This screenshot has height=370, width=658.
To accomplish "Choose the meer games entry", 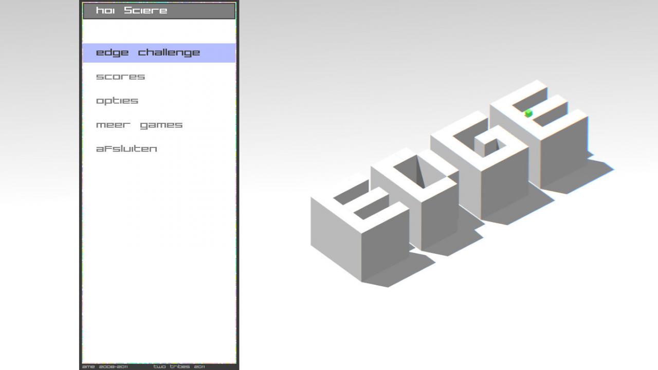I will [x=139, y=125].
